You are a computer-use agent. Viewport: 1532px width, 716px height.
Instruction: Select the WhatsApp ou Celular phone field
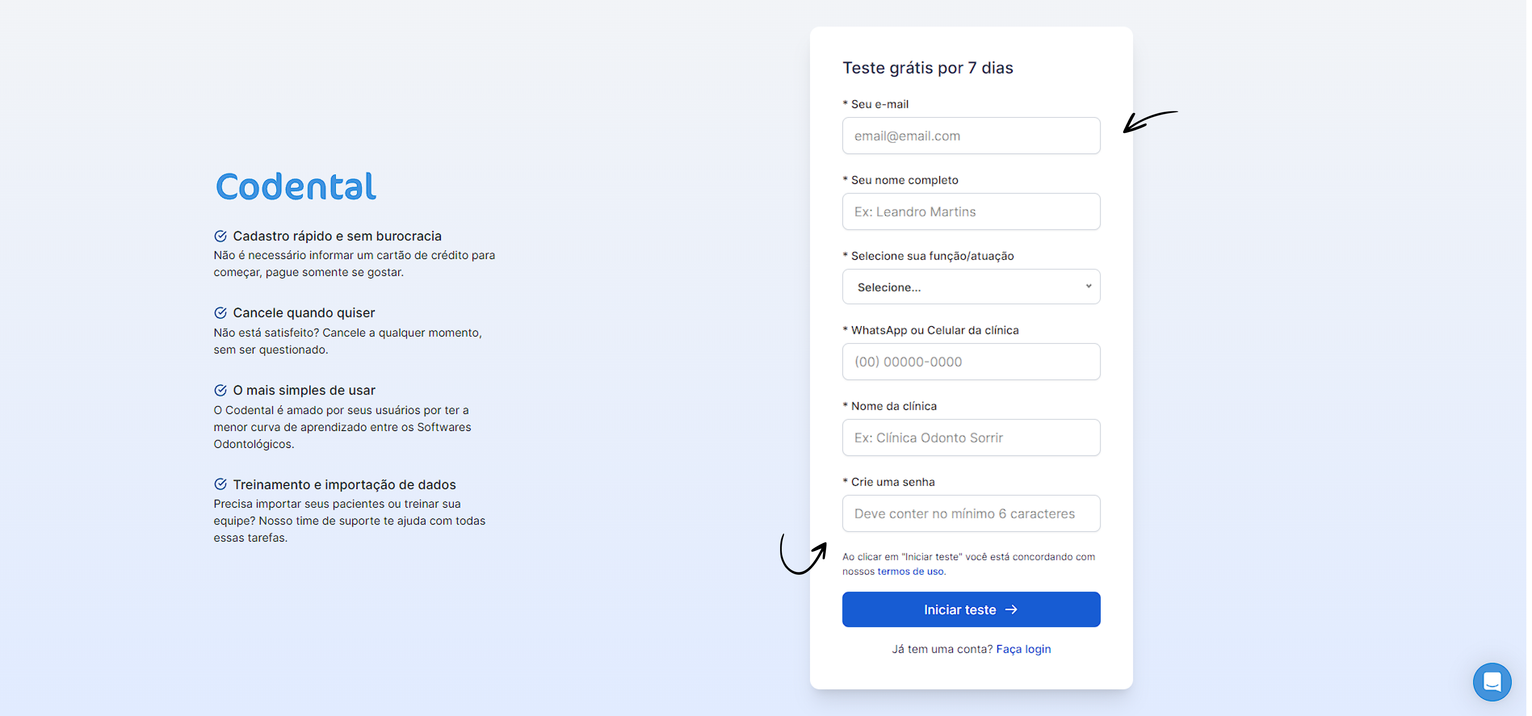point(970,362)
